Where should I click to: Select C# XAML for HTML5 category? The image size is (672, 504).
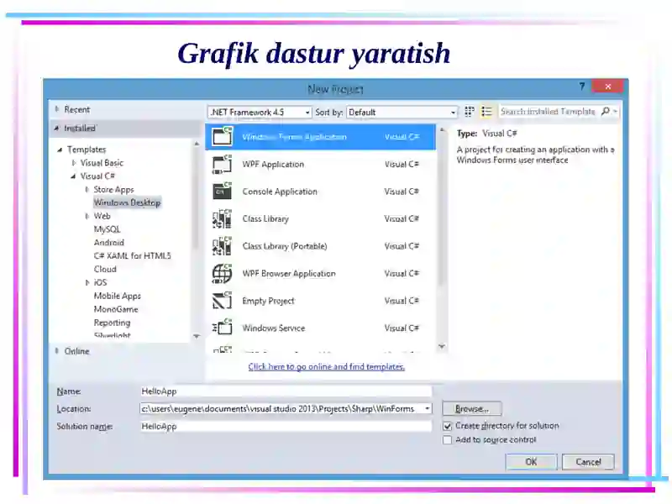click(133, 256)
